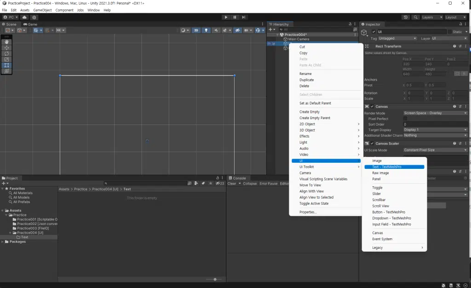Select the Transform tool
Screen dimensions: 471x288
tap(6, 71)
